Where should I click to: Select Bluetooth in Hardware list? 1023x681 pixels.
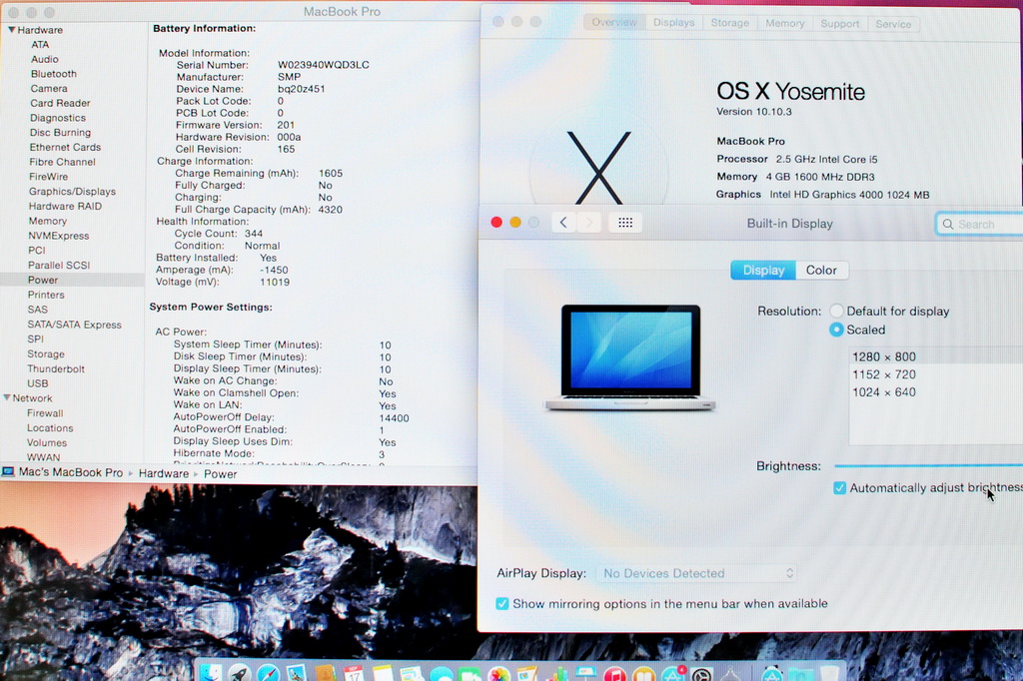(54, 74)
